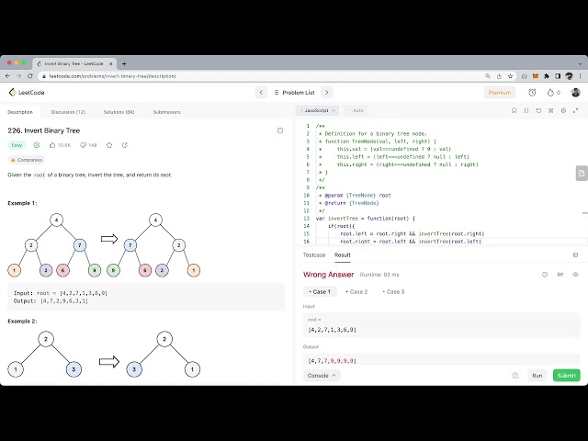Toggle fullscreen editor icon
The image size is (588, 441).
point(576,110)
